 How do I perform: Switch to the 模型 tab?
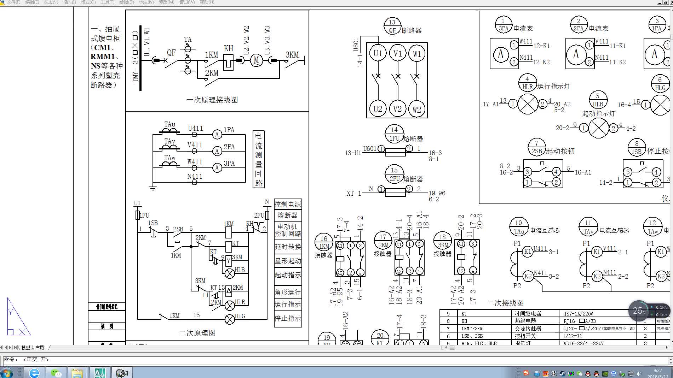(26, 348)
